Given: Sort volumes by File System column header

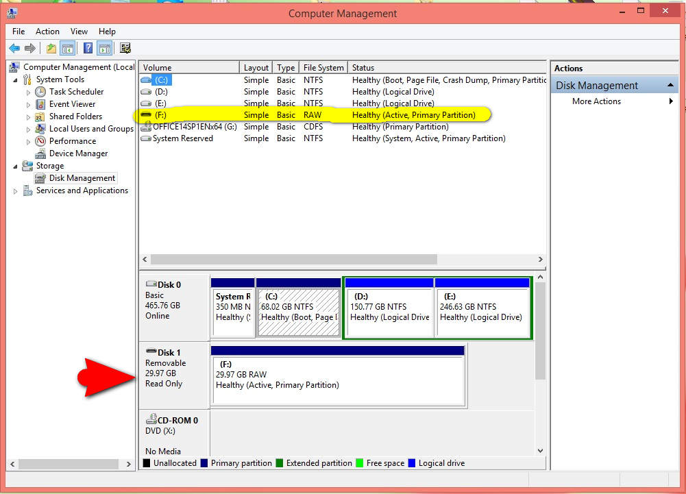Looking at the screenshot, I should click(x=323, y=68).
